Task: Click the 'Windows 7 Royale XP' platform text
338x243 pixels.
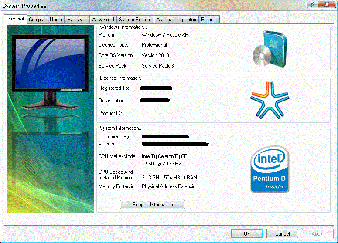Action: tap(165, 35)
